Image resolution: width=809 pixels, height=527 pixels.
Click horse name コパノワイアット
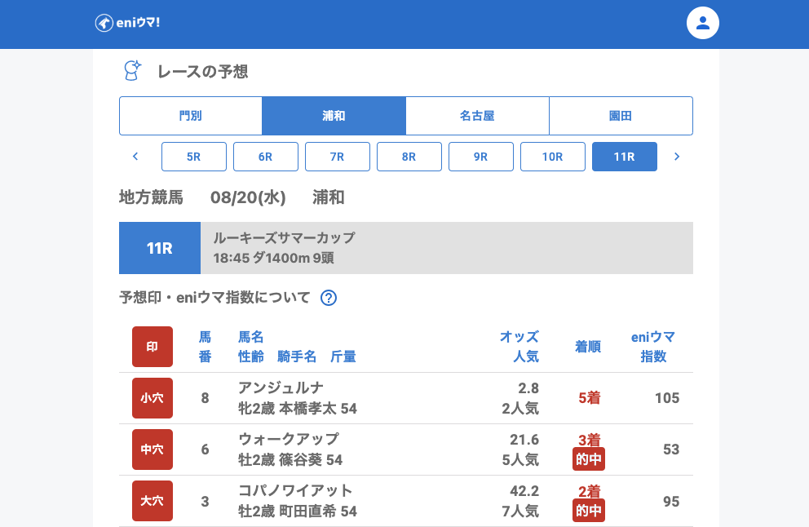pos(295,490)
